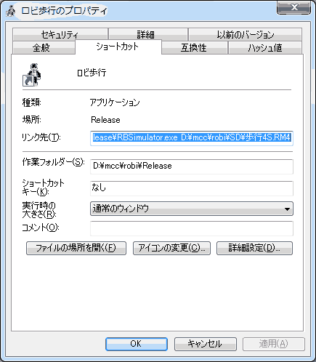Viewport: 316px width, 362px height.
Task: Click the 作業フォルダー input field
Action: (x=192, y=166)
